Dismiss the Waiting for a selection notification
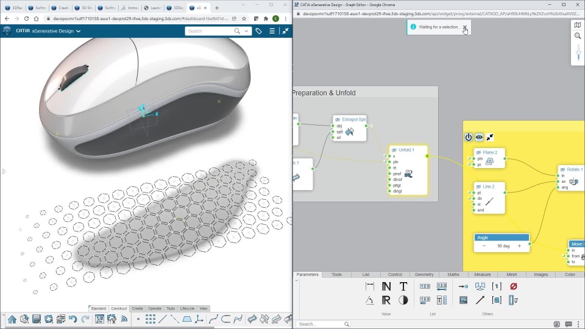 (x=465, y=27)
